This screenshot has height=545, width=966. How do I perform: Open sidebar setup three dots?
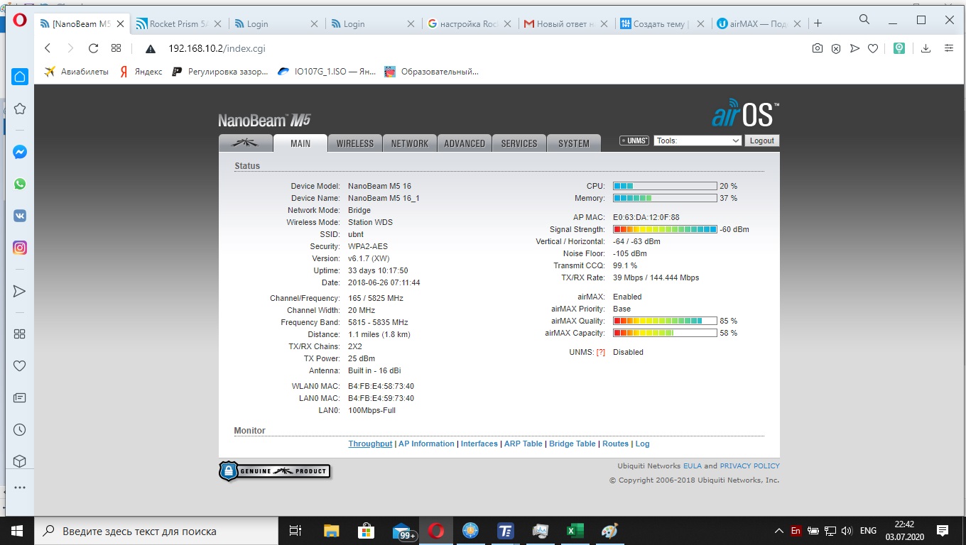pos(20,488)
